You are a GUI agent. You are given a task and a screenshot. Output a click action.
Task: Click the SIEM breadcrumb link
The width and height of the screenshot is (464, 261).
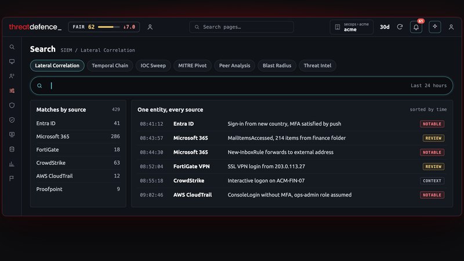[66, 50]
